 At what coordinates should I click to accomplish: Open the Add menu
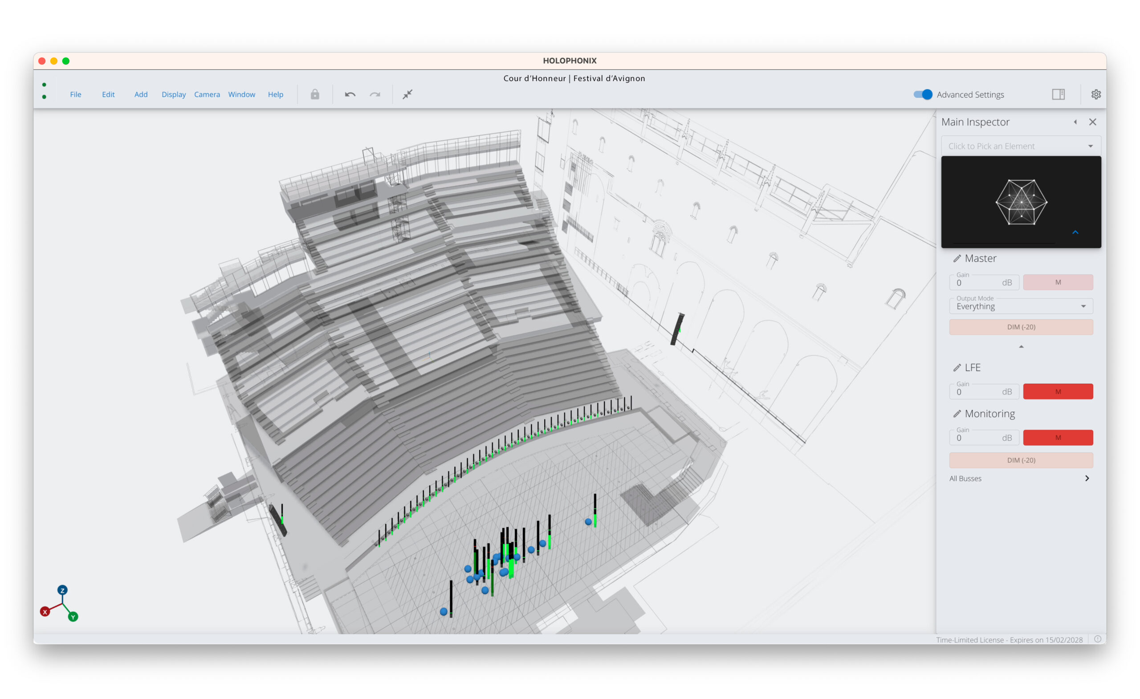(x=141, y=94)
